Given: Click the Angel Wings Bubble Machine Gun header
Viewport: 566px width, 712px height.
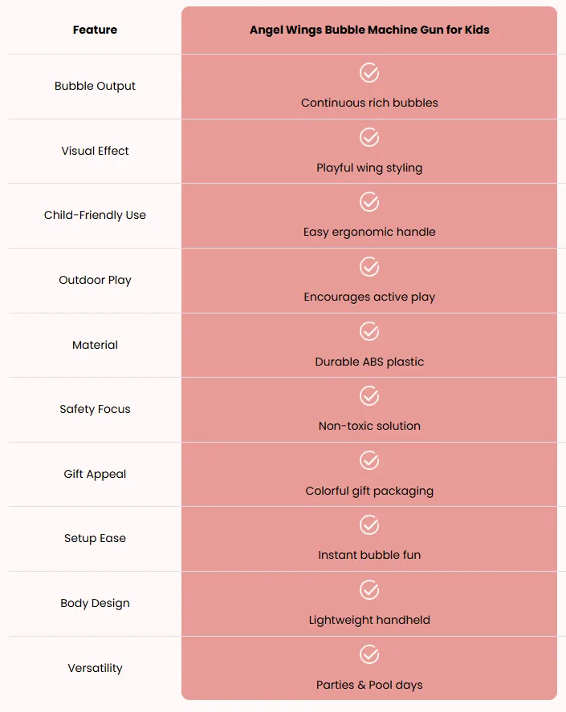Looking at the screenshot, I should 369,30.
